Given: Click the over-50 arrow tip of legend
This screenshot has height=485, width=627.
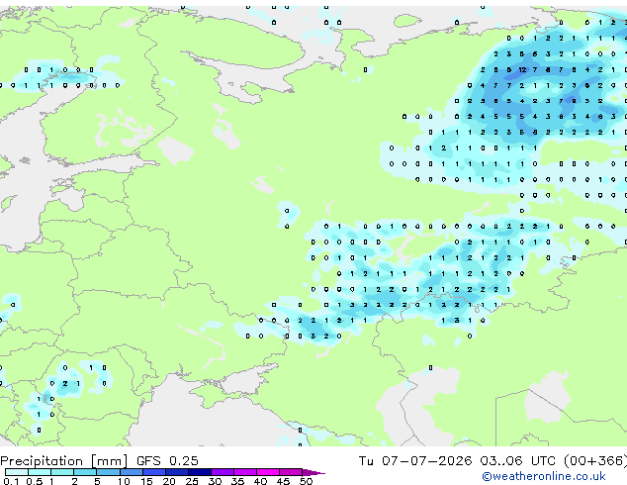Looking at the screenshot, I should tap(313, 472).
